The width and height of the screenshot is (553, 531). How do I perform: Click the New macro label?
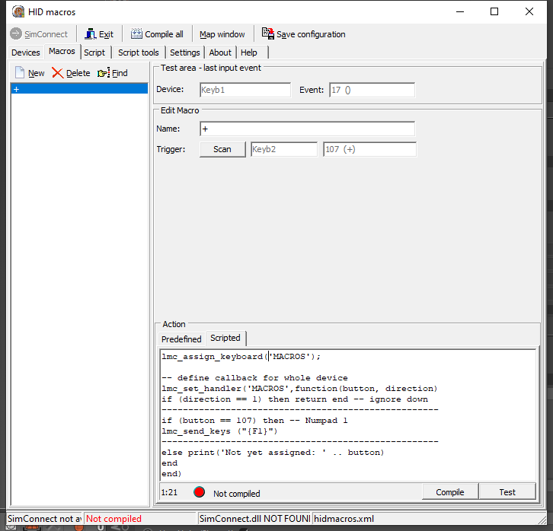pyautogui.click(x=37, y=73)
